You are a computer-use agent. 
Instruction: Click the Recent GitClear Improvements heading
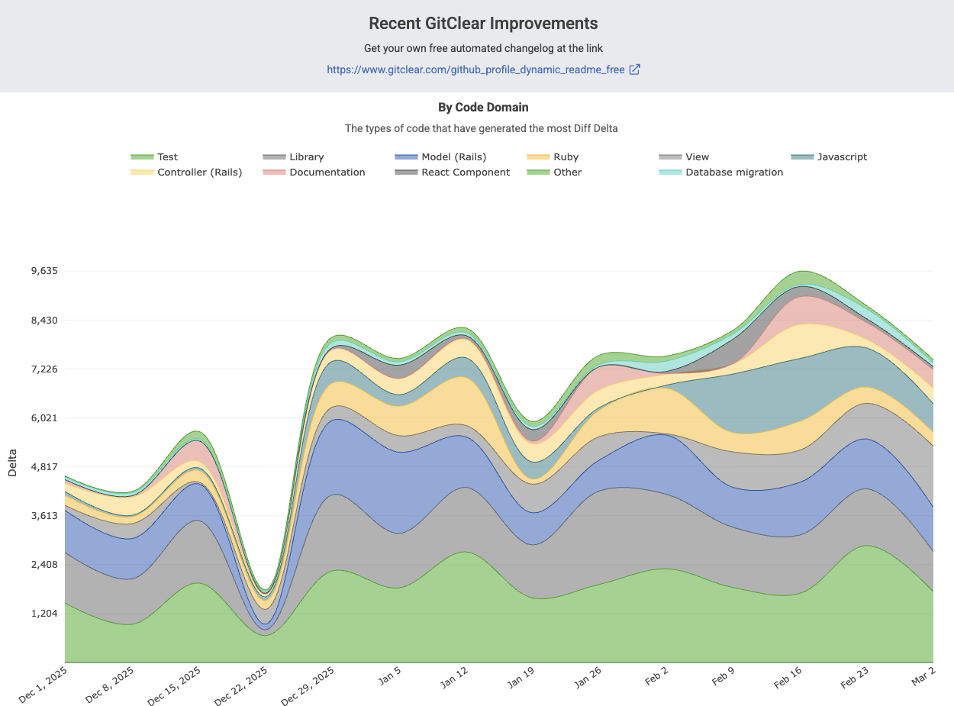point(483,24)
